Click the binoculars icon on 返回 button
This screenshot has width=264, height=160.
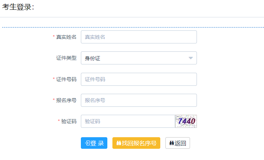point(172,143)
